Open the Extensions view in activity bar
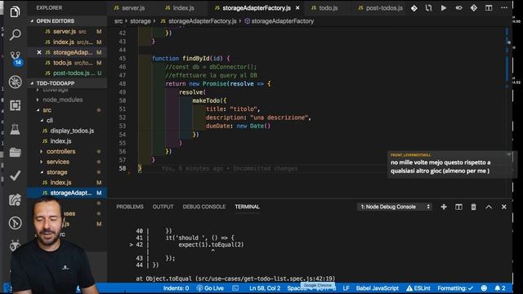 [x=15, y=105]
